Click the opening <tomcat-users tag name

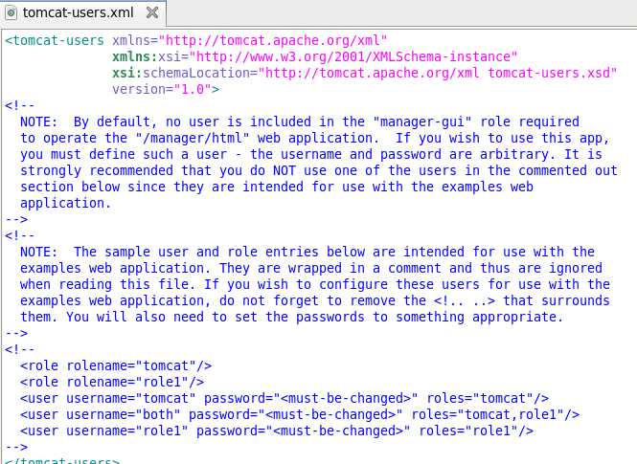coord(58,41)
